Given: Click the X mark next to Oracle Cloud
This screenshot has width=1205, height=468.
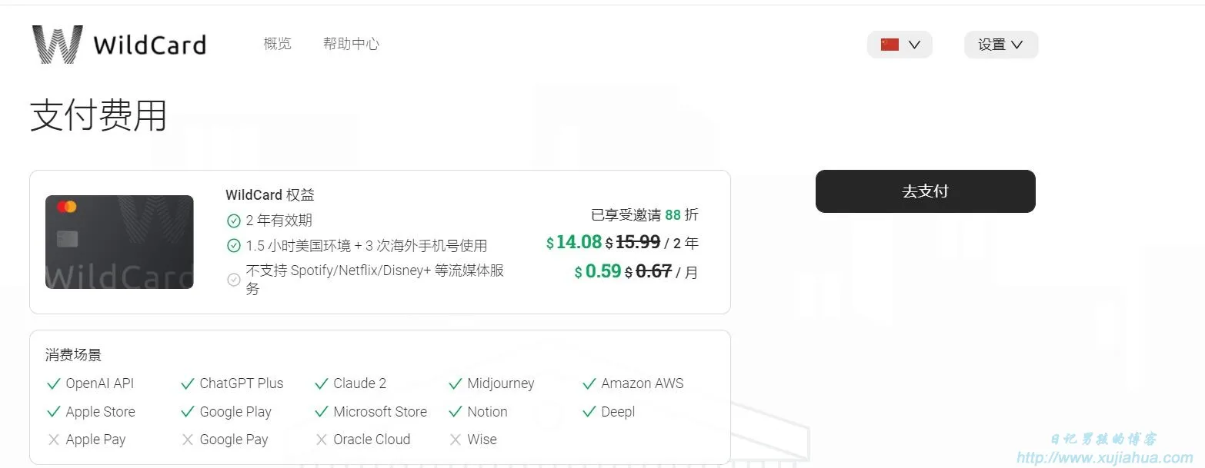Looking at the screenshot, I should point(321,440).
